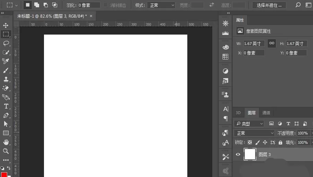The height and width of the screenshot is (177, 313).
Task: Select the Move tool
Action: [6, 25]
